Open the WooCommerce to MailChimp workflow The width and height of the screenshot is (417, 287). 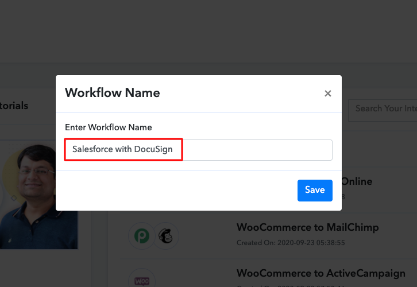point(308,227)
